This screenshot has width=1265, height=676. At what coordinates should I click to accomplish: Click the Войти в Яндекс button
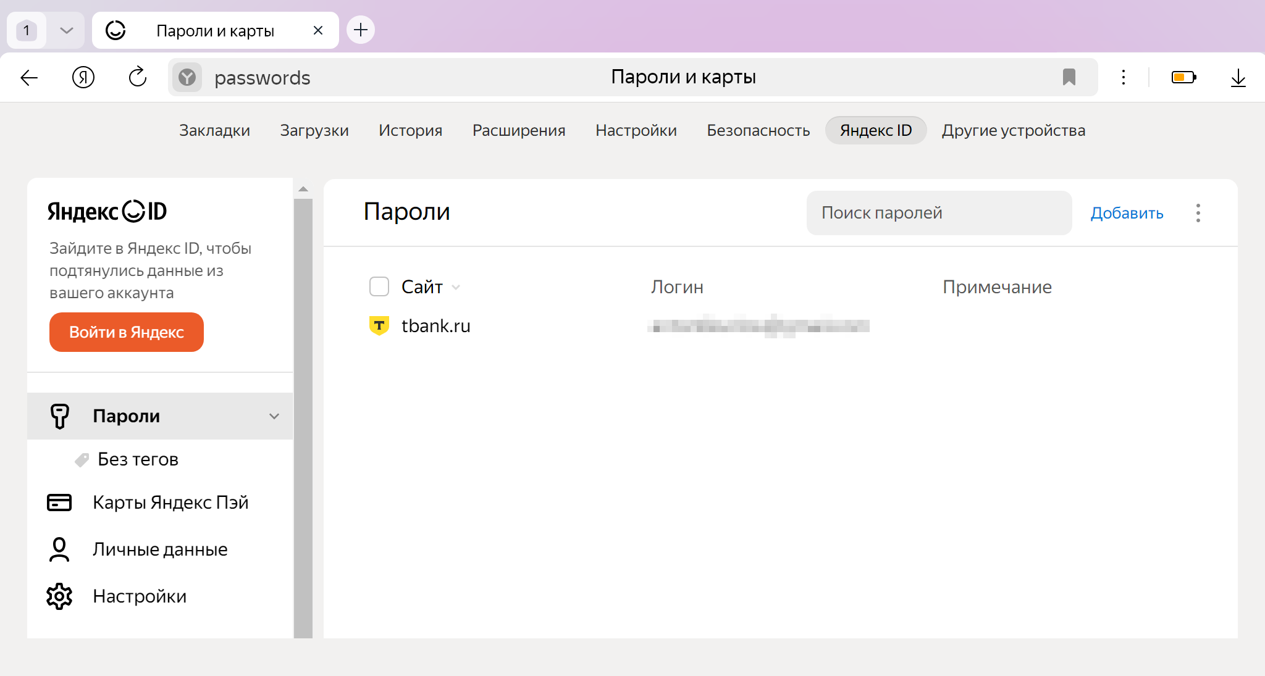127,332
